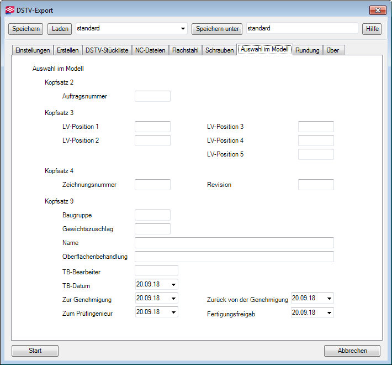Expand the Zur Genehmigung date dropdown
The height and width of the screenshot is (365, 392).
[173, 299]
